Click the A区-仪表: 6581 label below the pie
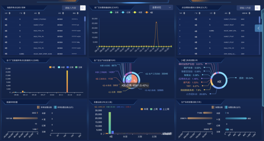The image size is (264, 141). pos(115,92)
